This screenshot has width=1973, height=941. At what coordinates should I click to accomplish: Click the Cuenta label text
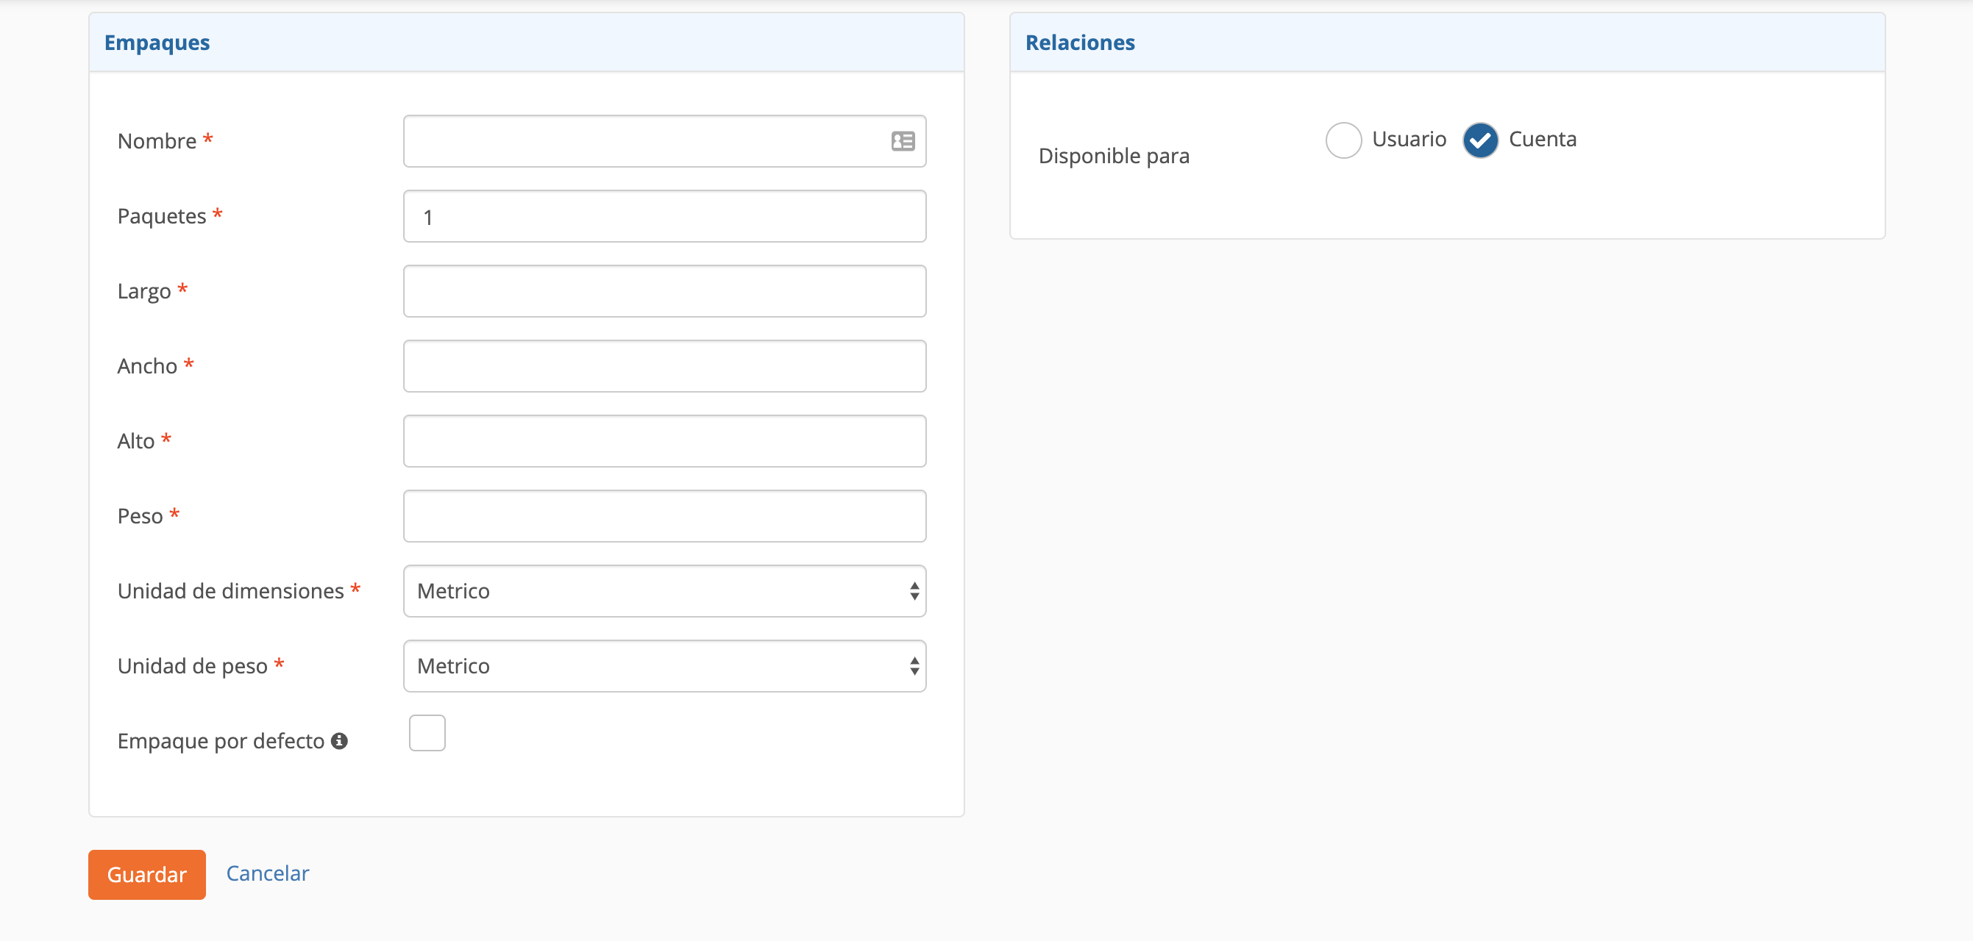click(1542, 140)
